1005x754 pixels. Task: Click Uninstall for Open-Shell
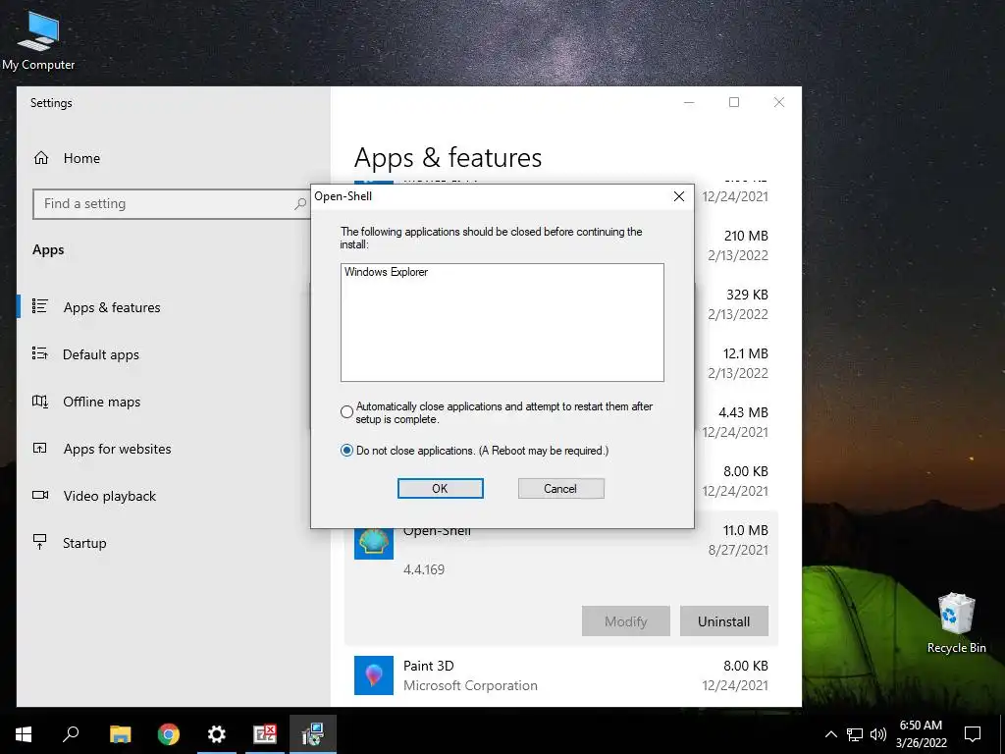[x=723, y=621]
